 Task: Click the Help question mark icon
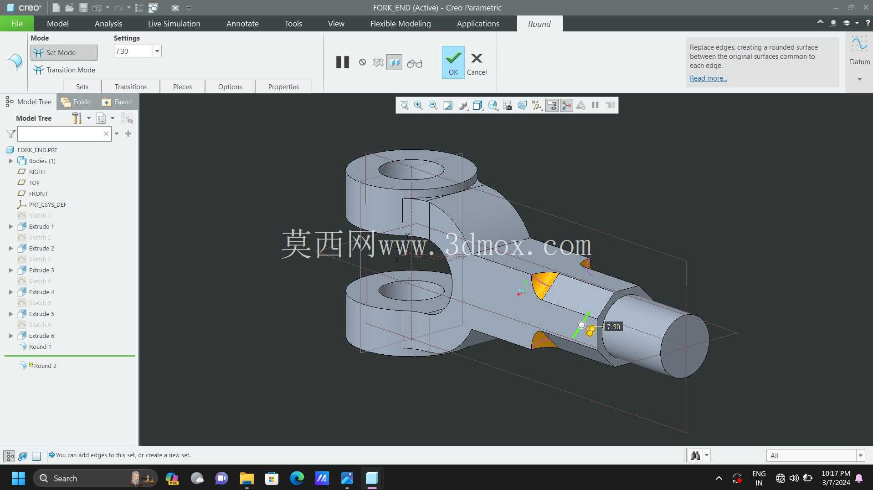click(x=868, y=23)
